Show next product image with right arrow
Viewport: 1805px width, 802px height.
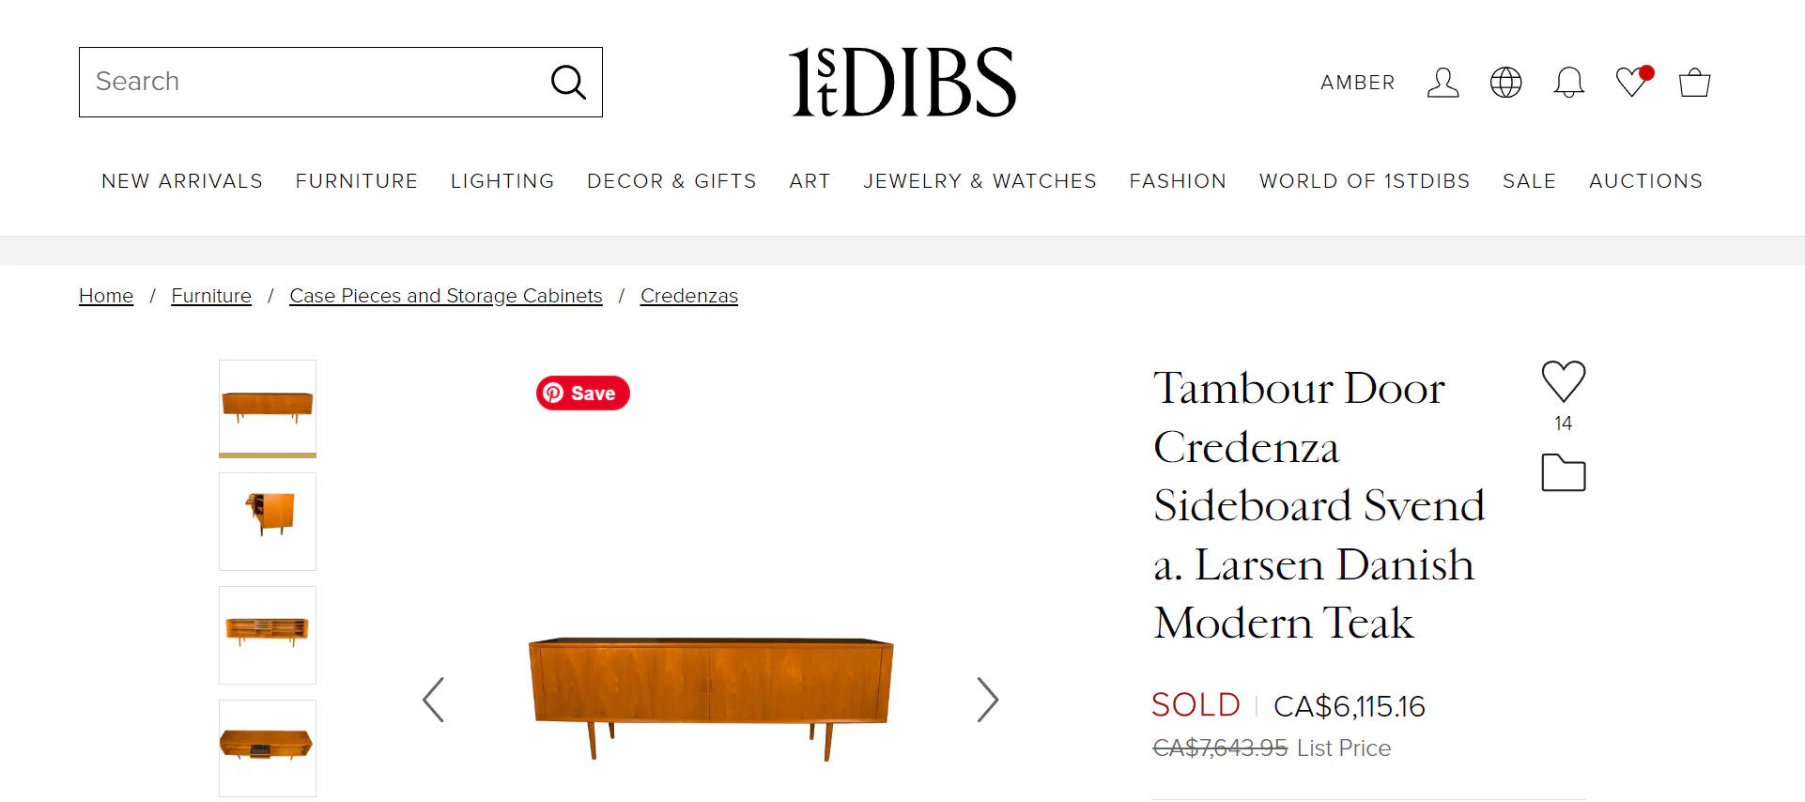[988, 699]
